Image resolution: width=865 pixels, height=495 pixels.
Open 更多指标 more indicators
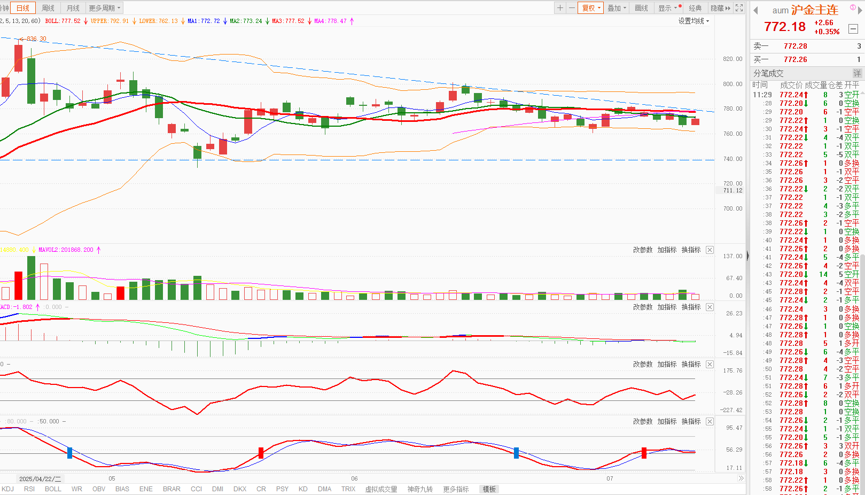456,489
